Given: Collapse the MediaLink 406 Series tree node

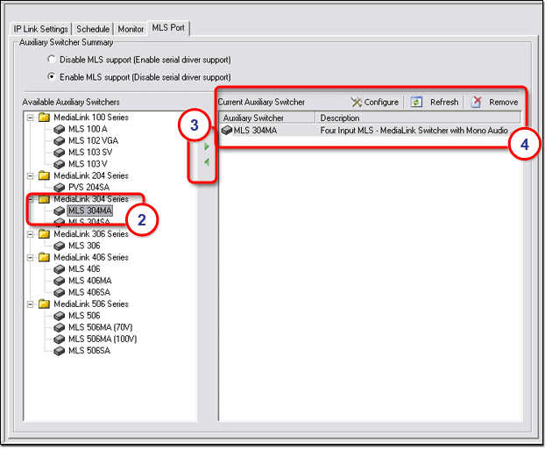Looking at the screenshot, I should [x=31, y=257].
